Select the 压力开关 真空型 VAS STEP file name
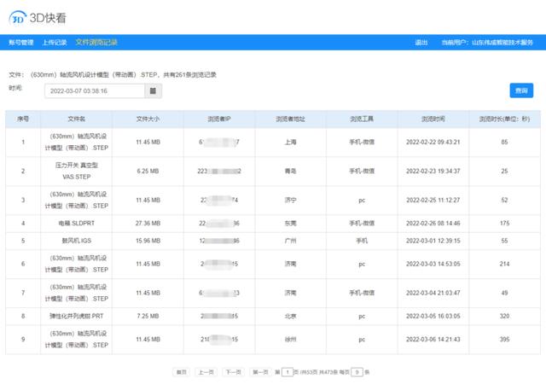 tap(77, 171)
